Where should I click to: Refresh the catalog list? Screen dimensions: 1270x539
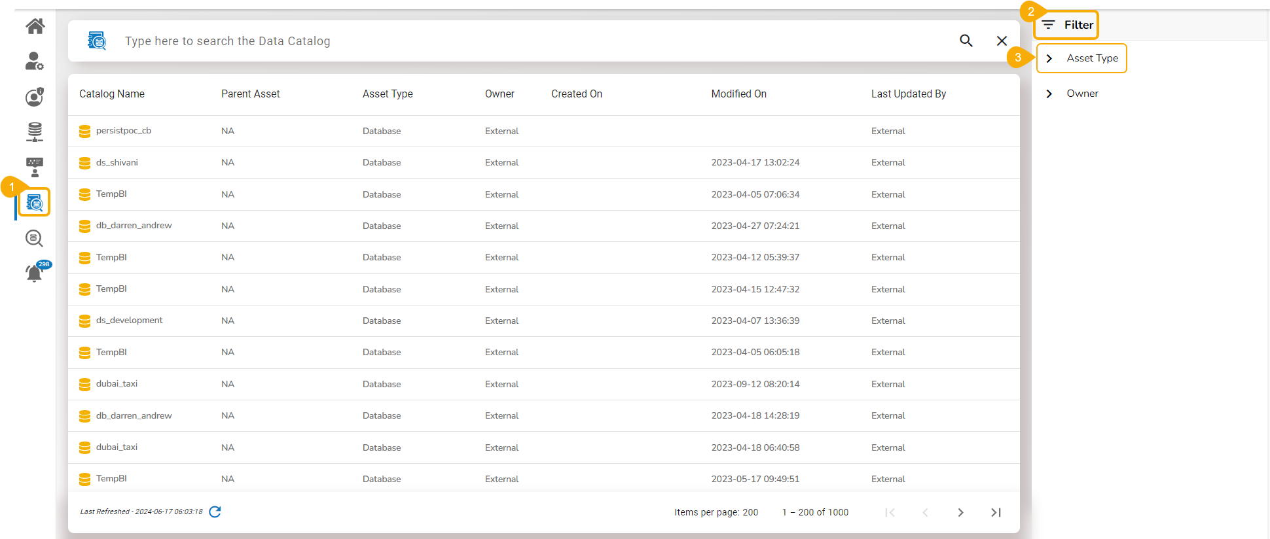tap(215, 512)
